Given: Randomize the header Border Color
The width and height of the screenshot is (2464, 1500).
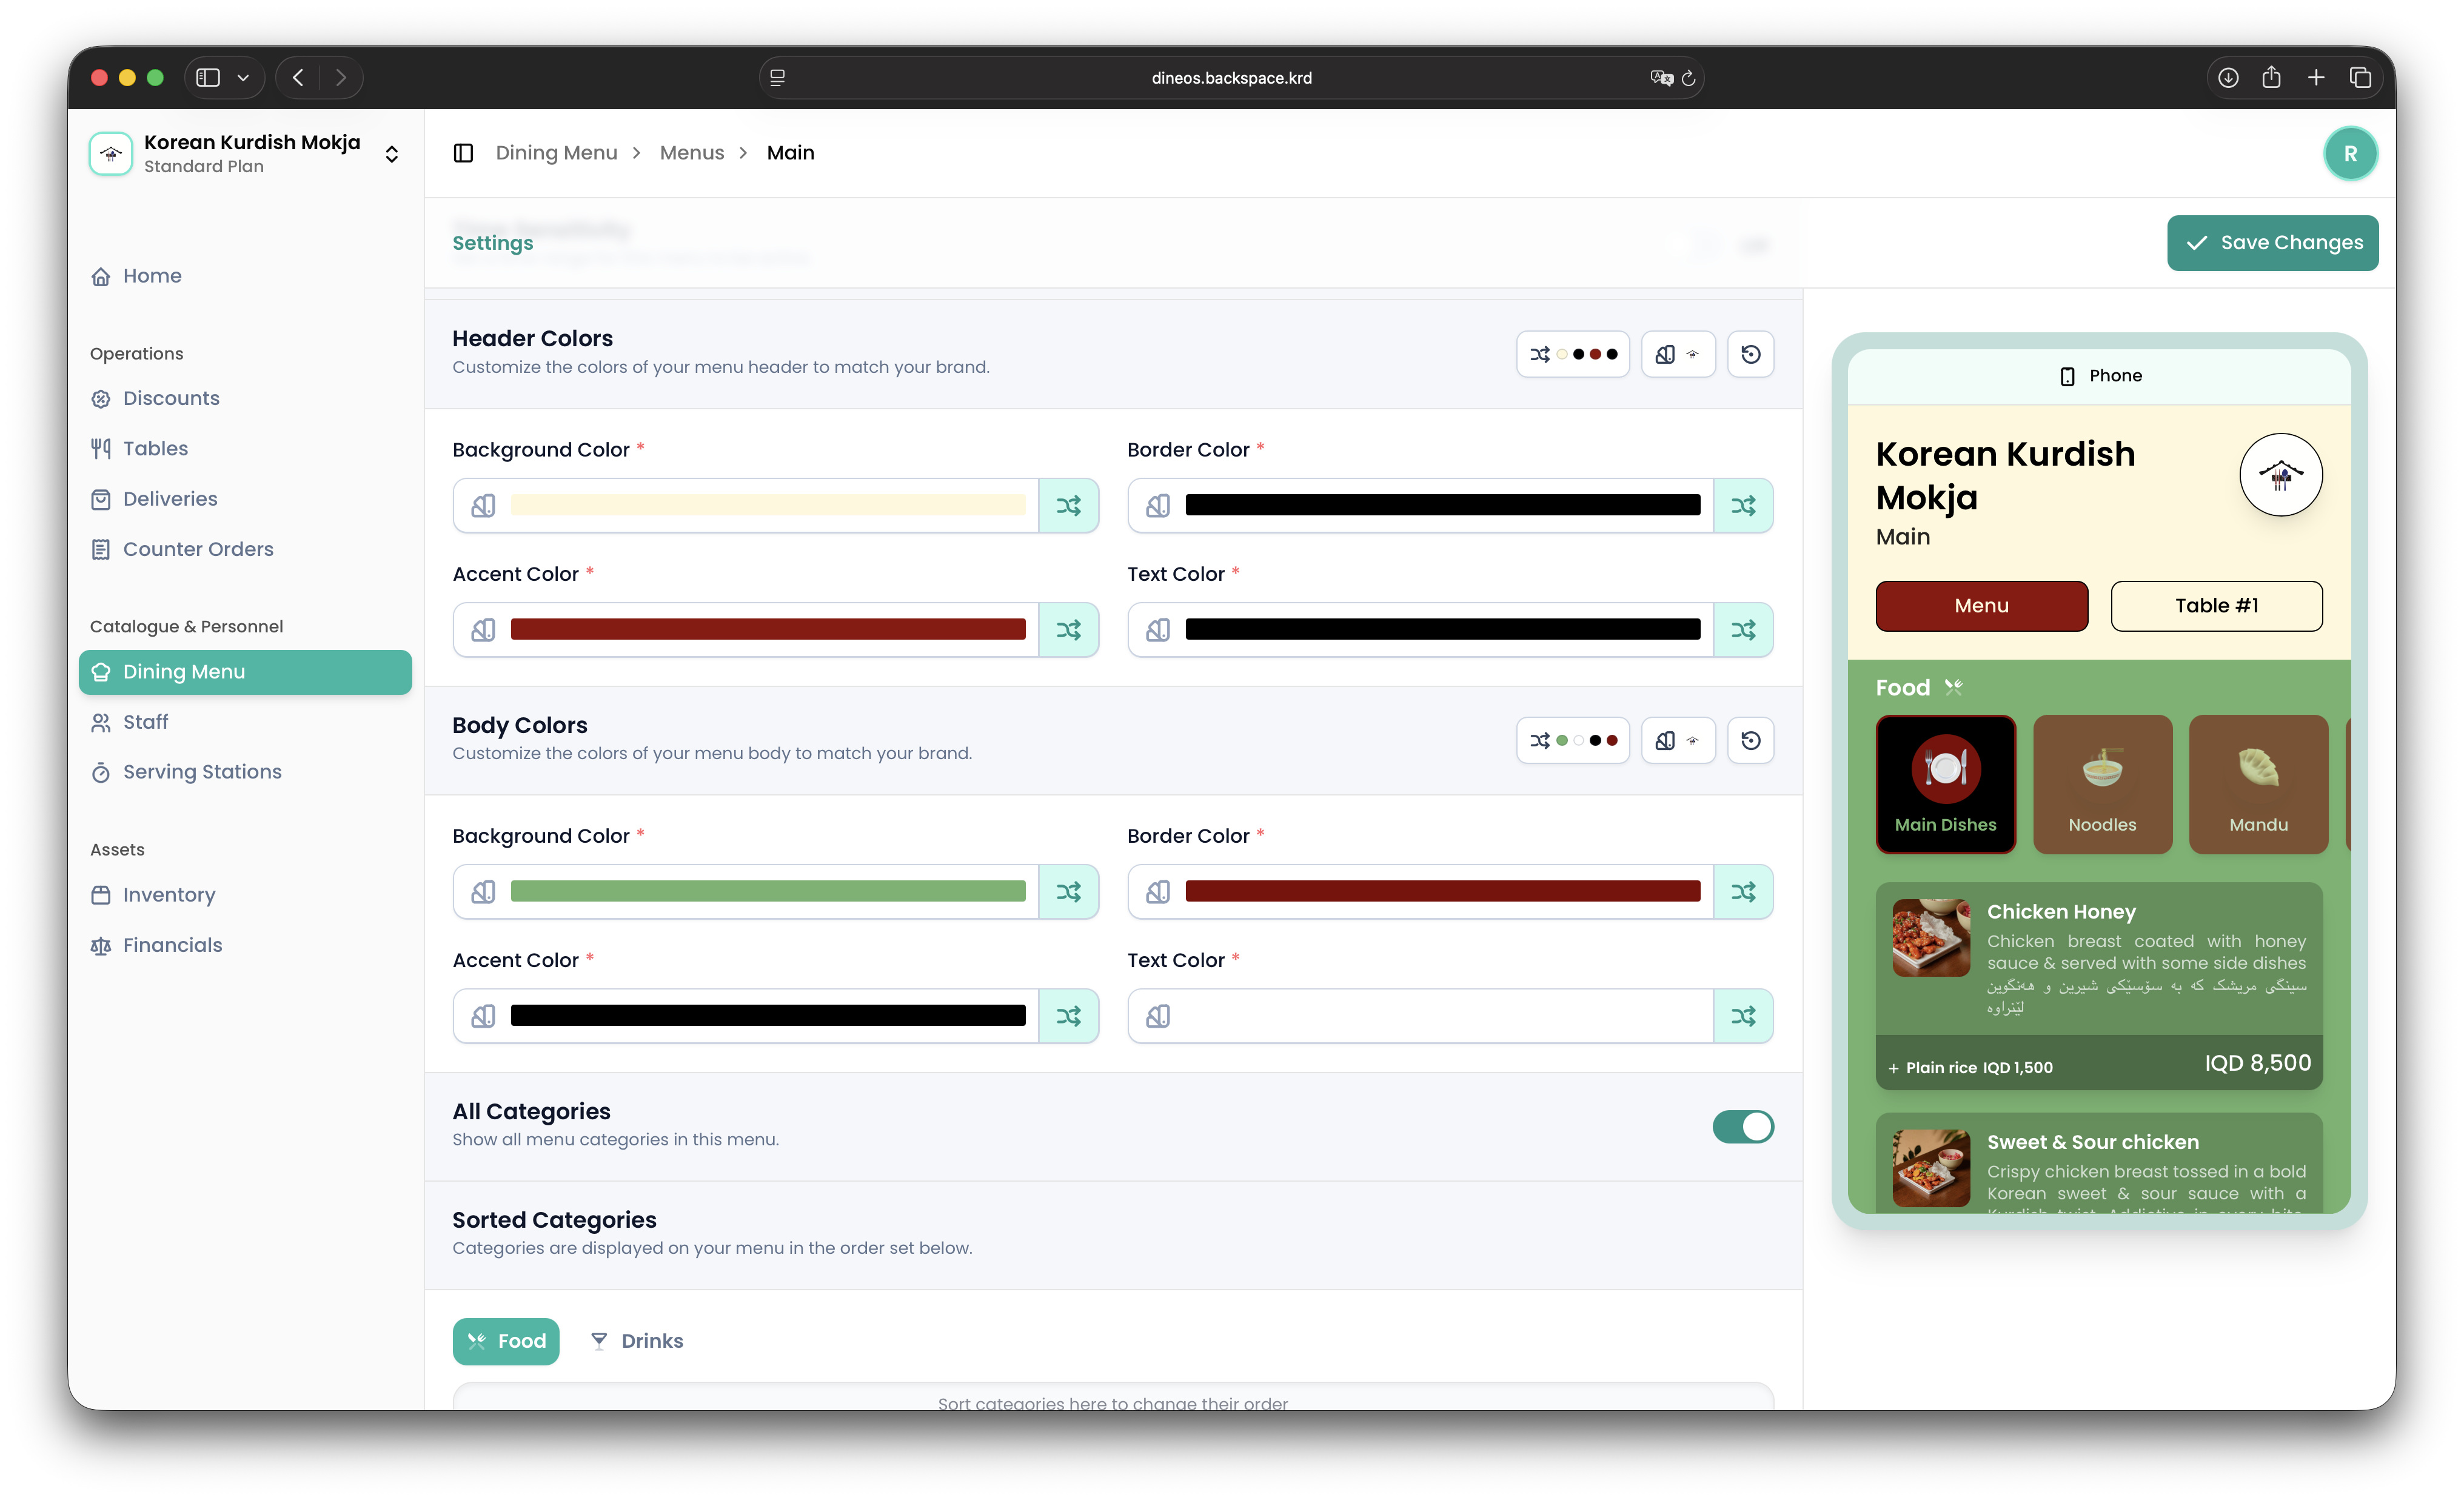Looking at the screenshot, I should point(1743,506).
